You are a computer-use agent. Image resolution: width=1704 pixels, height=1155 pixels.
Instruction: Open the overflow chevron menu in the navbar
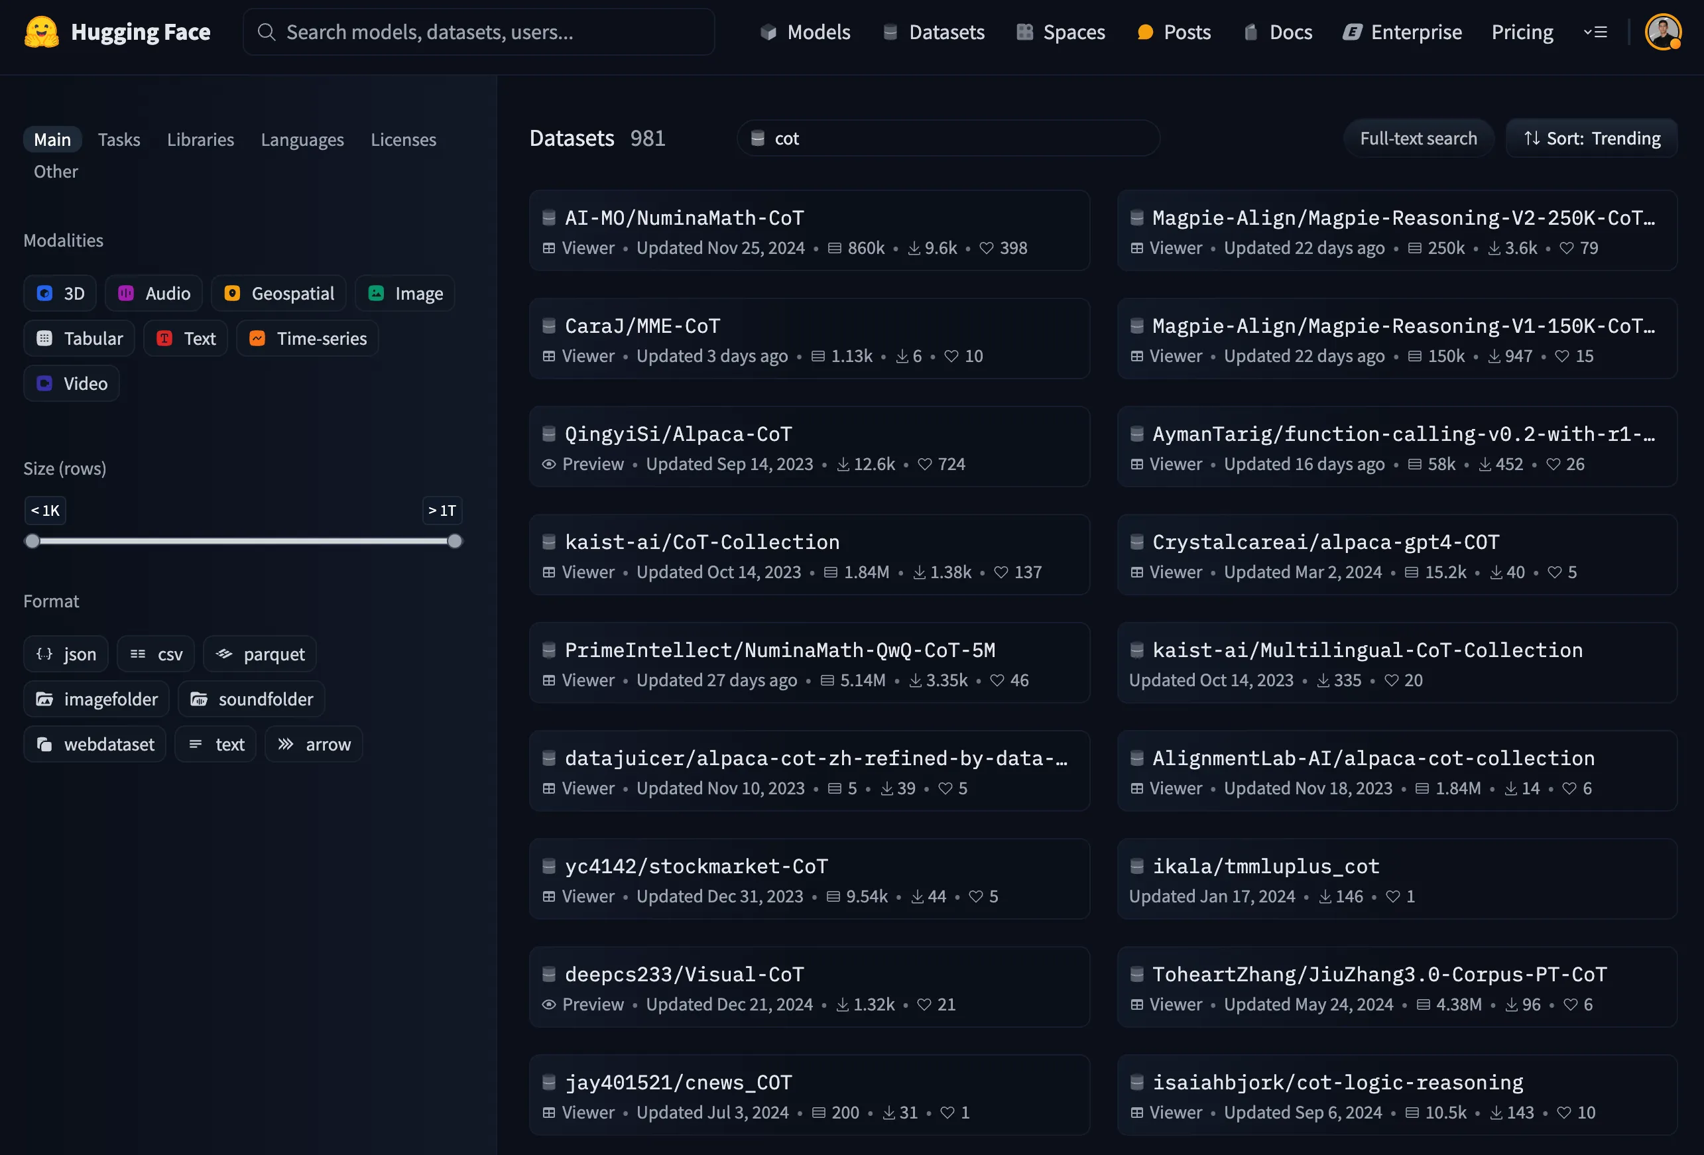pos(1596,32)
